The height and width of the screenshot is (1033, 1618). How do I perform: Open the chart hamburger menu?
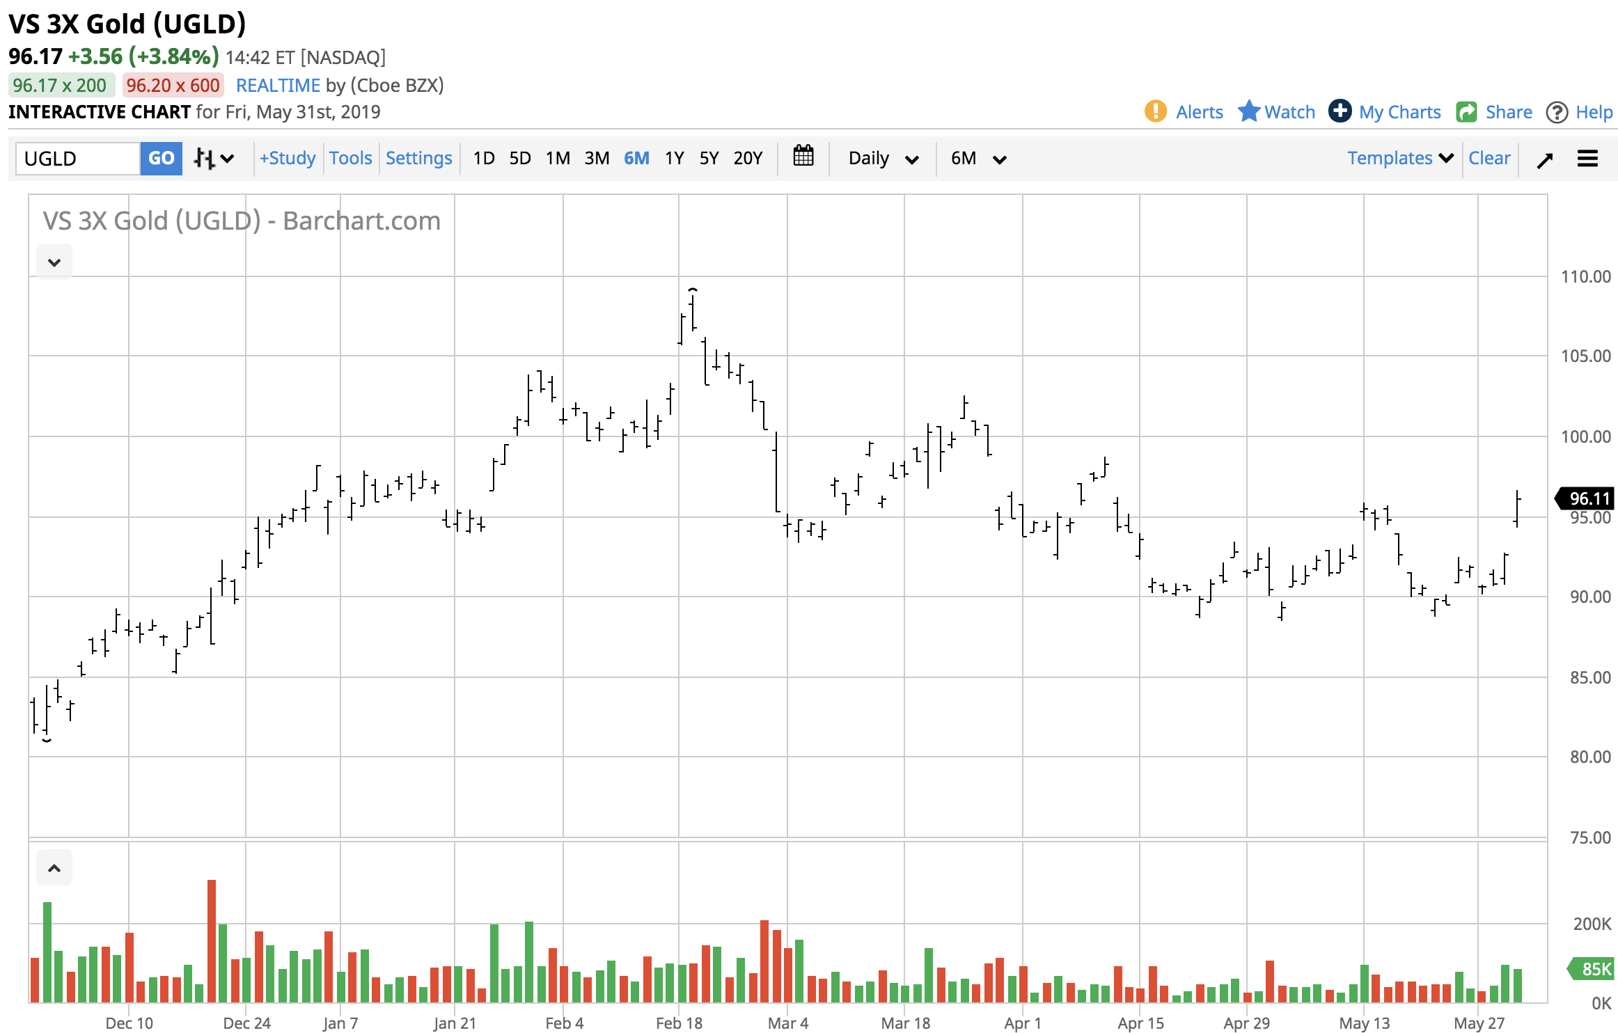click(1587, 159)
